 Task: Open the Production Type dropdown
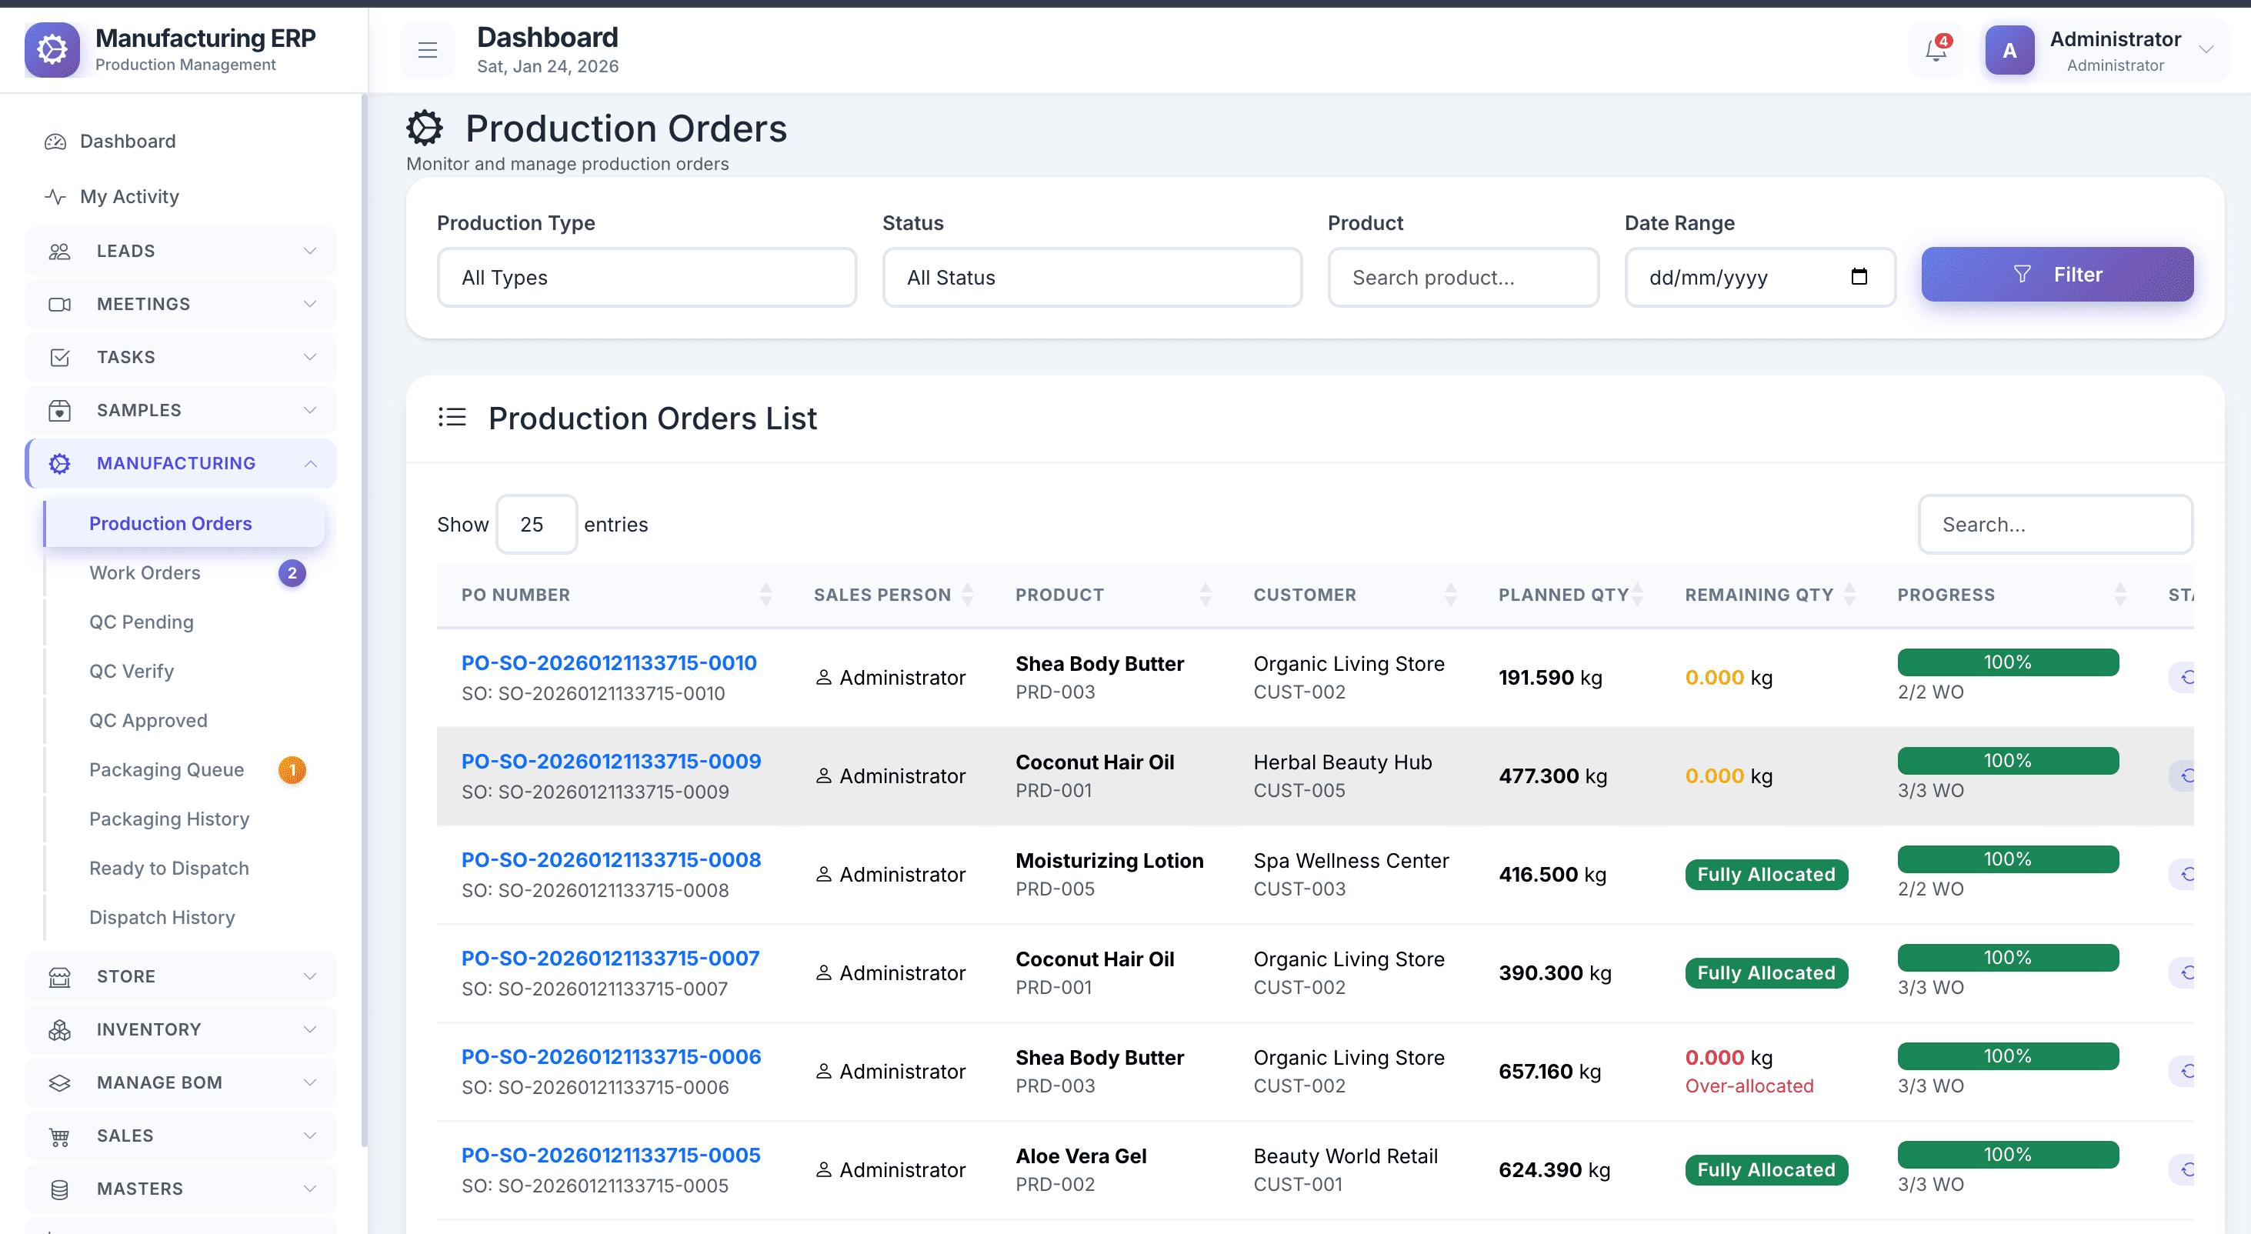point(647,278)
